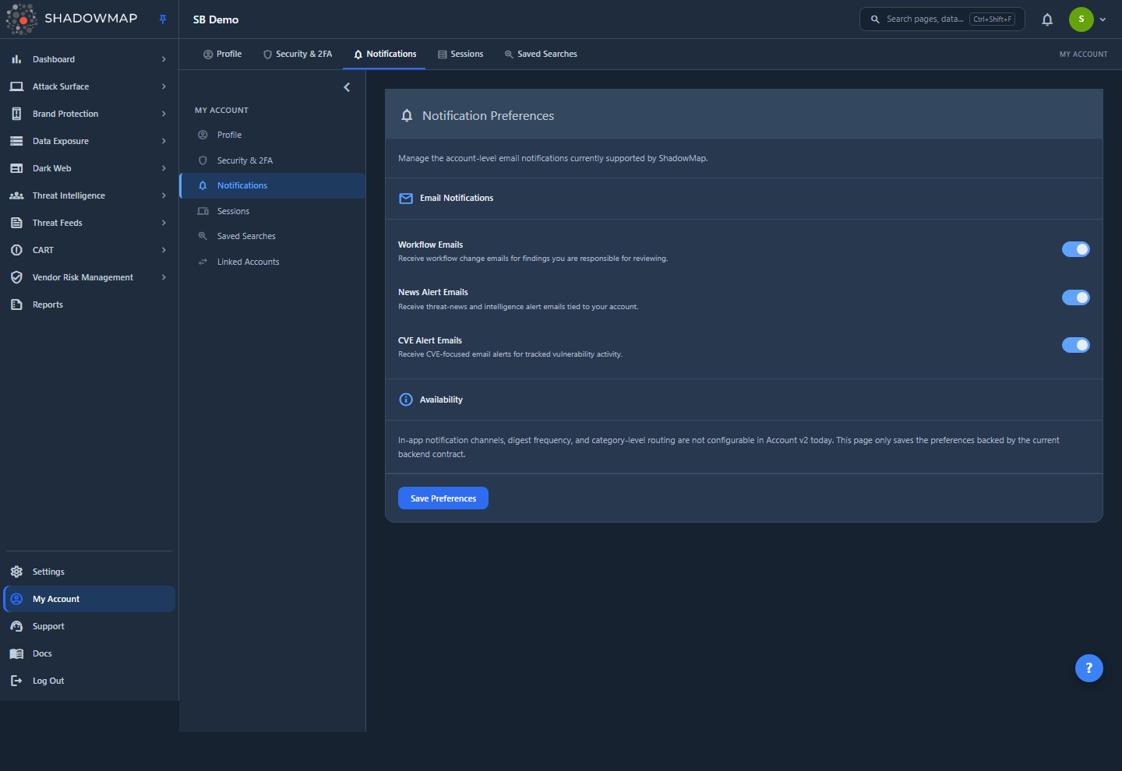Expand the Dark Web chevron
Image resolution: width=1122 pixels, height=771 pixels.
[164, 168]
